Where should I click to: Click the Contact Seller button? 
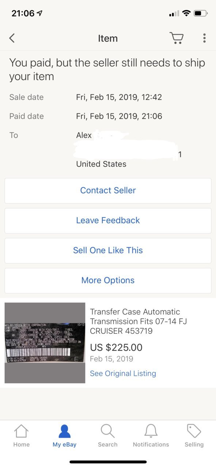click(108, 190)
